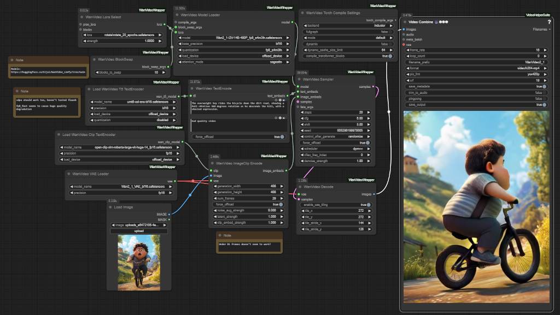Click the wan_clip_model output socket

183,142
